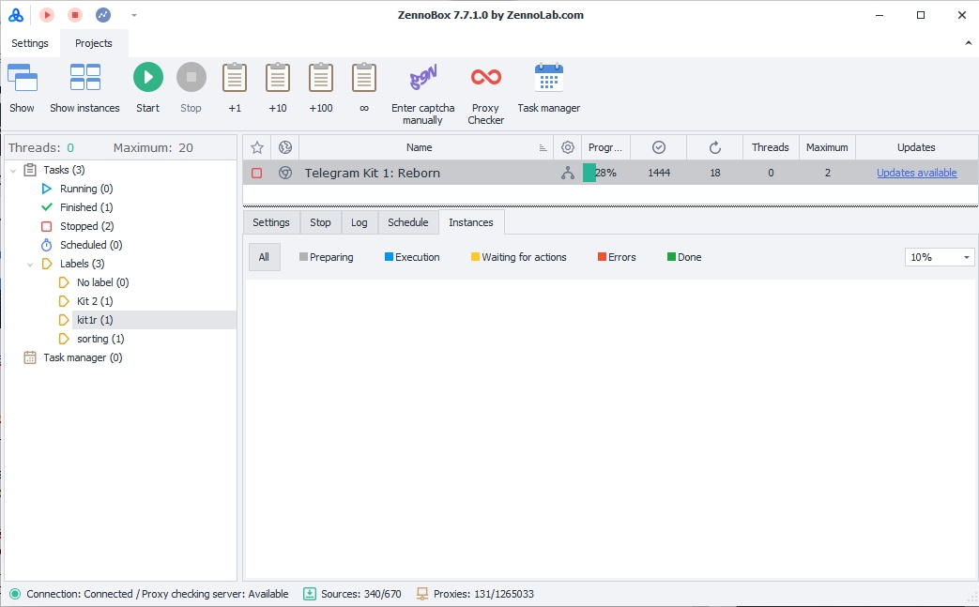Switch to the Projects ribbon tab
Image resolution: width=979 pixels, height=607 pixels.
pos(94,43)
